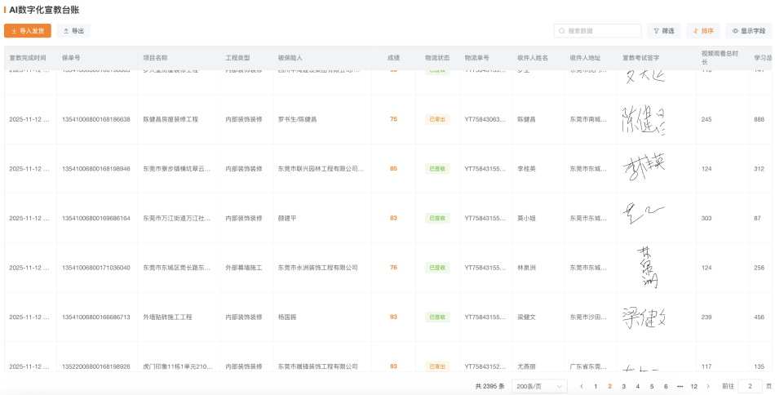Jump to page 3 in pagination
This screenshot has width=775, height=395.
point(624,386)
